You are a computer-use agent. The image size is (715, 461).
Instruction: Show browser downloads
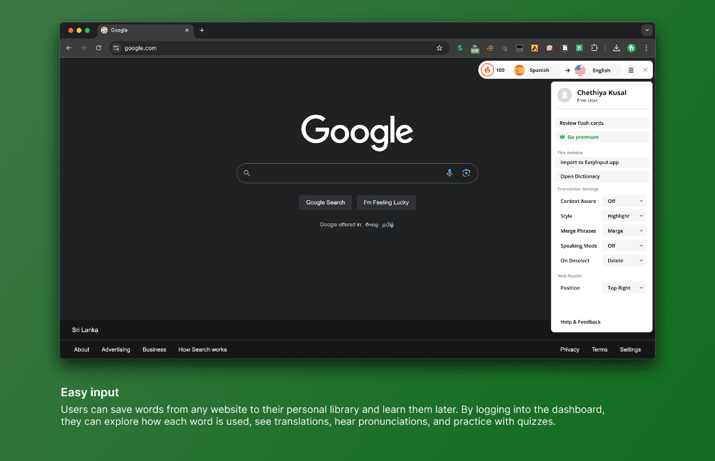[x=617, y=48]
